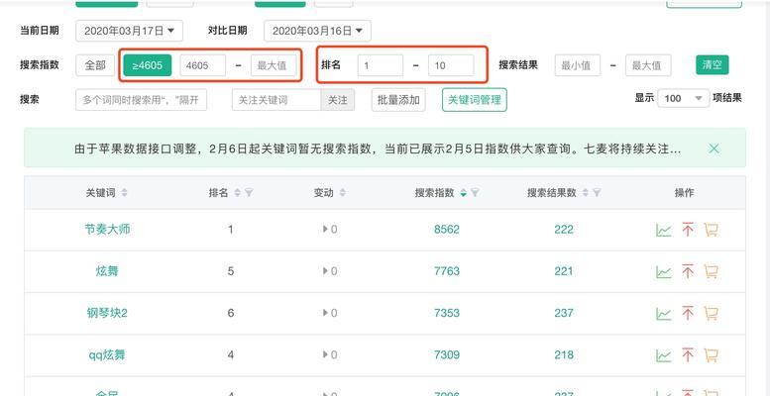
Task: Click the red rank-up icon for qq炫舞
Action: 688,354
